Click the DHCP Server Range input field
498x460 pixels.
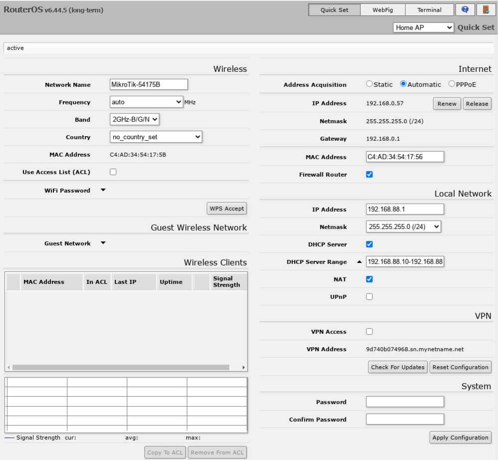pyautogui.click(x=405, y=261)
